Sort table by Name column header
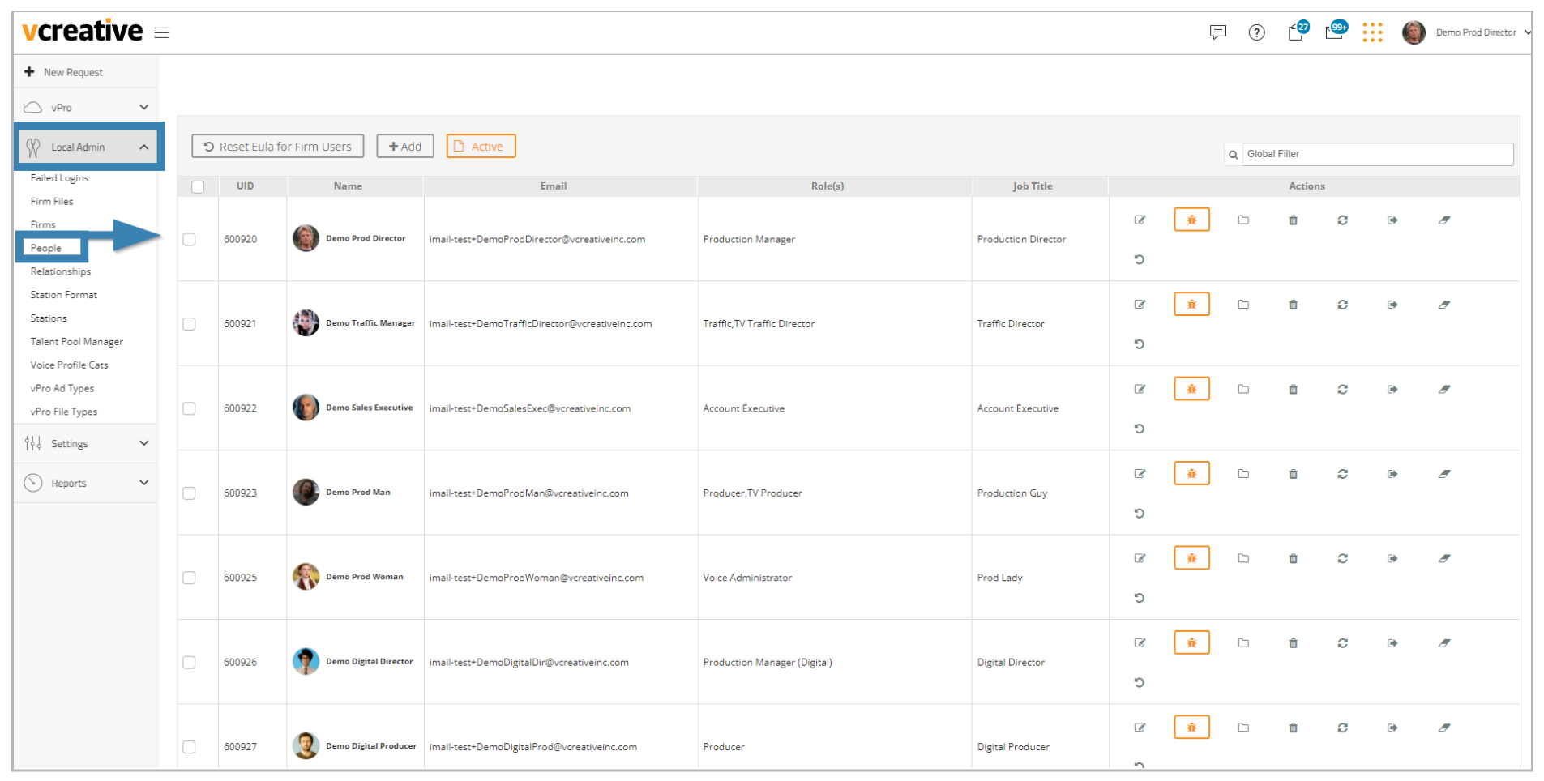The image size is (1544, 781). pos(348,186)
